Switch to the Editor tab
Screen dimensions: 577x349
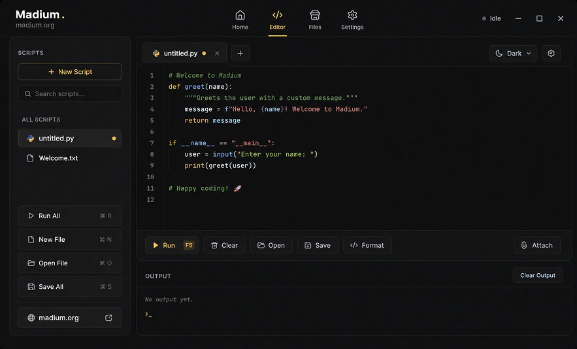[x=277, y=20]
